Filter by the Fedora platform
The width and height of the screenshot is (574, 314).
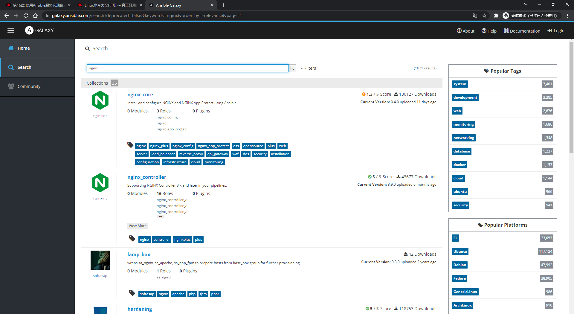[x=459, y=278]
